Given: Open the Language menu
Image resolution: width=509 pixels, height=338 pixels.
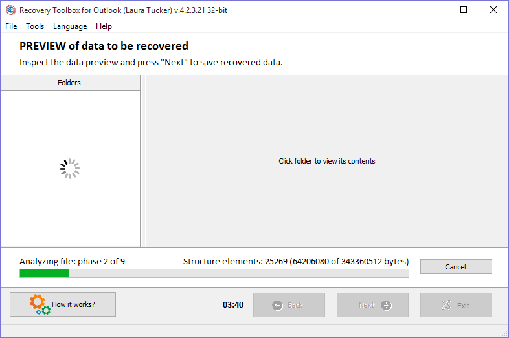Looking at the screenshot, I should (x=70, y=26).
